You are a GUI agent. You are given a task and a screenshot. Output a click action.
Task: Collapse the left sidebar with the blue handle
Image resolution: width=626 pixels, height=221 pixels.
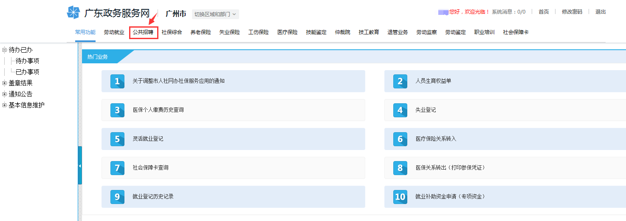(x=80, y=166)
